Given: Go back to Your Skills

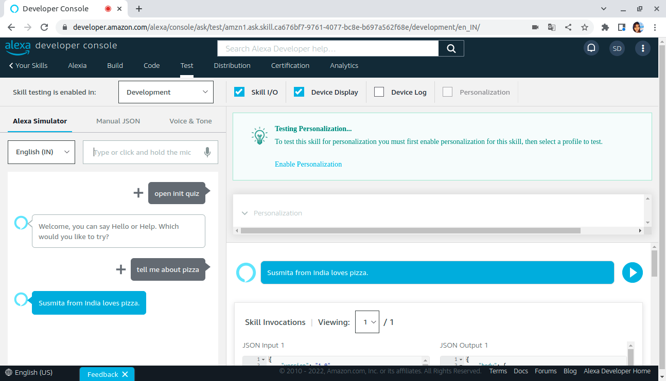Looking at the screenshot, I should click(28, 65).
